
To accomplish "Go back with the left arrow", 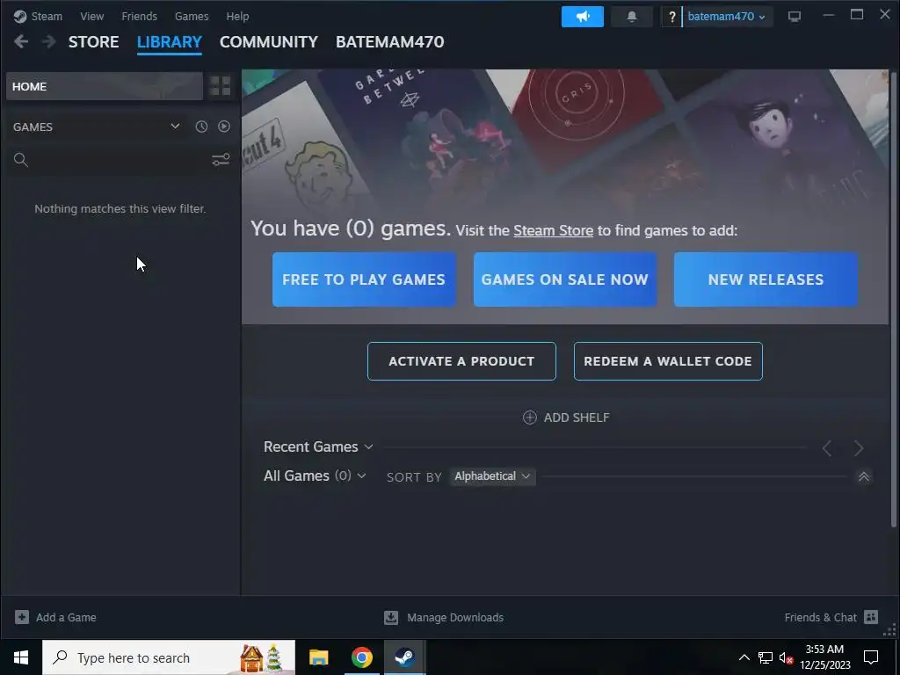I will (21, 42).
